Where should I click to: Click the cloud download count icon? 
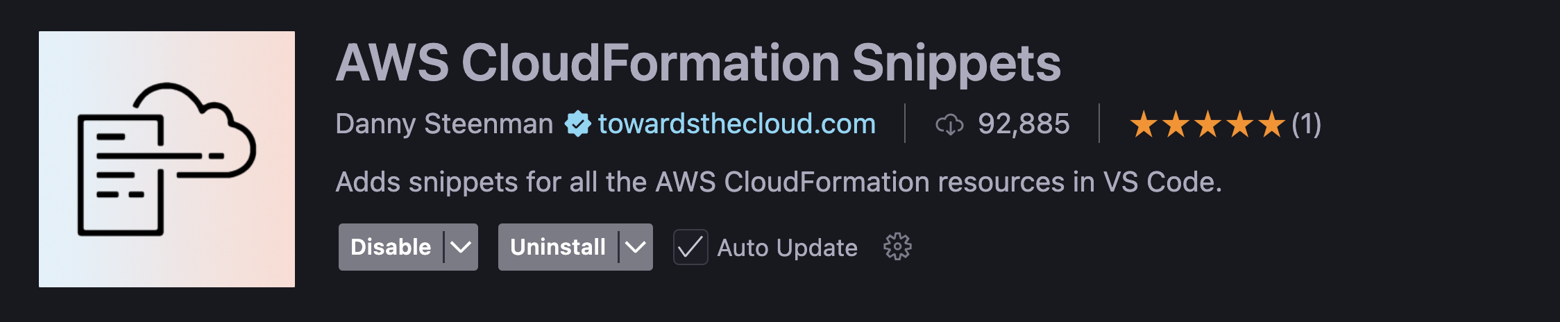tap(949, 125)
